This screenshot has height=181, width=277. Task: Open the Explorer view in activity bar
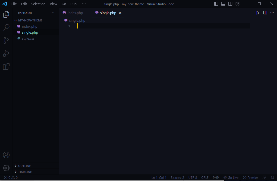click(x=6, y=14)
